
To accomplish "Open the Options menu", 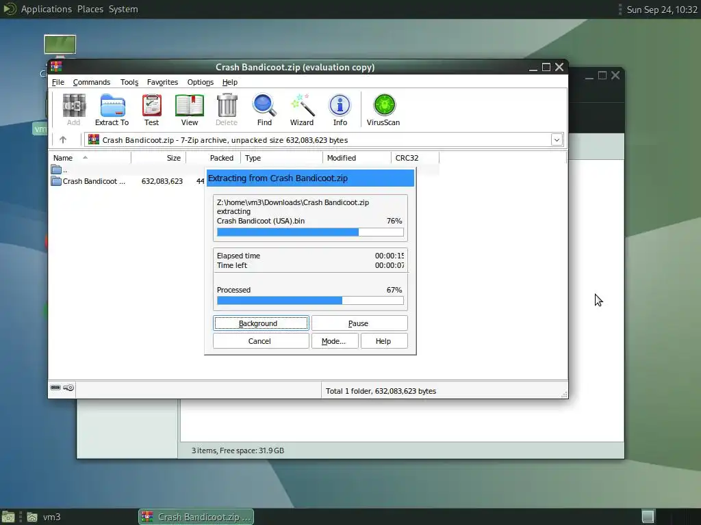I will (x=201, y=82).
